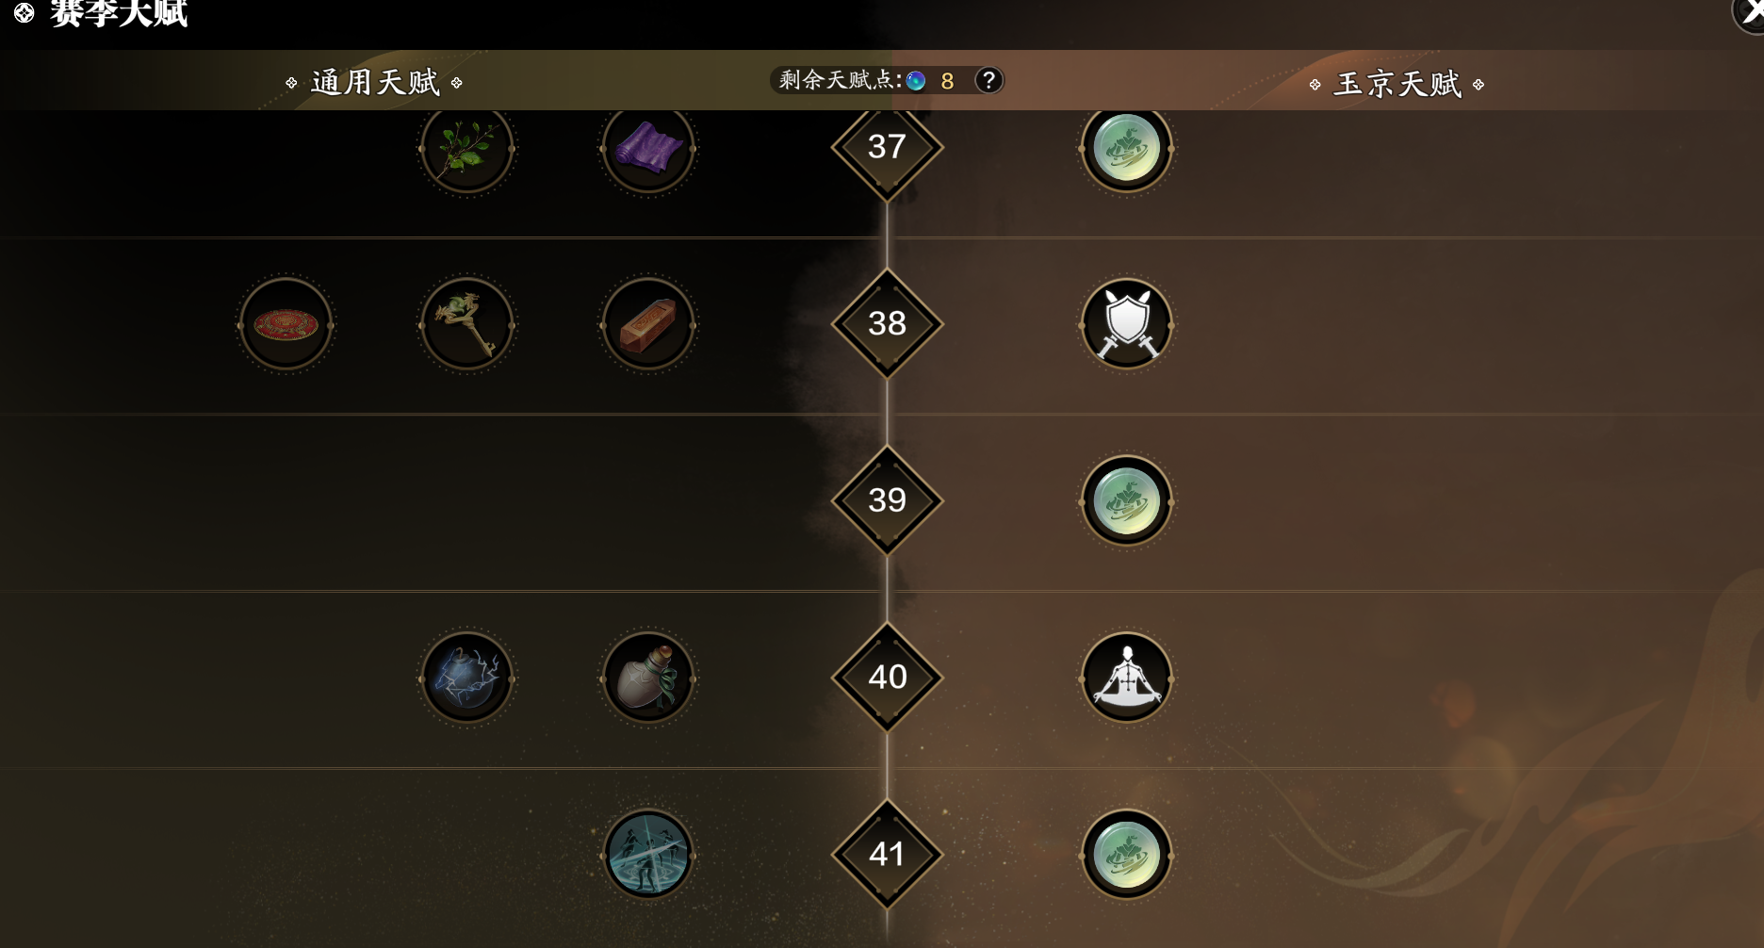Image resolution: width=1764 pixels, height=948 pixels.
Task: Click the level 38 diamond marker
Action: click(x=887, y=323)
